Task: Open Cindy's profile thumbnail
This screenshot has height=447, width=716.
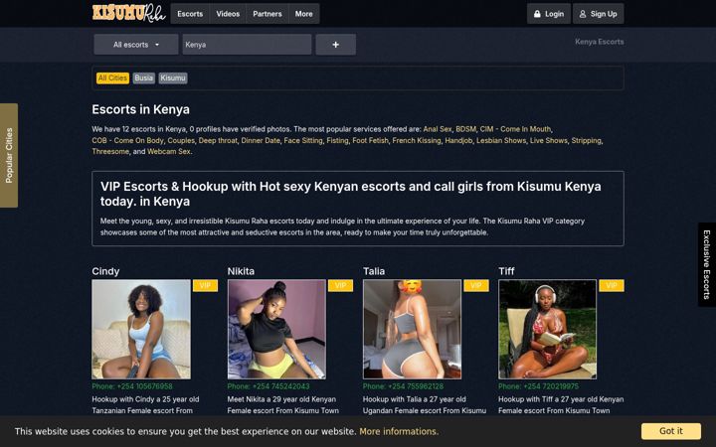Action: pos(141,330)
